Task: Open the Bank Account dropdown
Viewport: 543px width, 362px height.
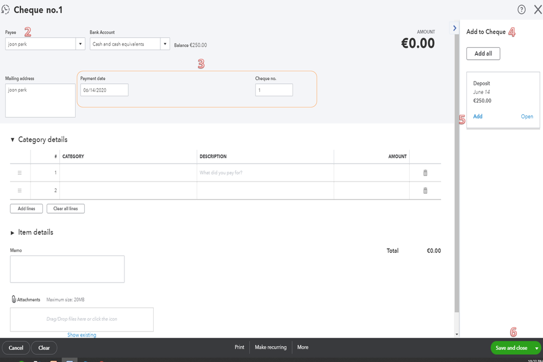Action: tap(165, 45)
